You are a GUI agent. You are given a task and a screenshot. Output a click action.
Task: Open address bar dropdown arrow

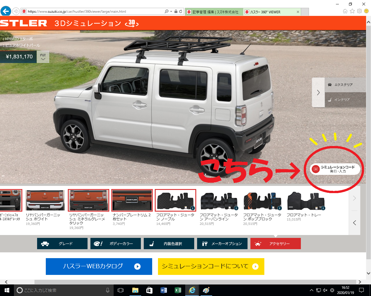(x=171, y=12)
